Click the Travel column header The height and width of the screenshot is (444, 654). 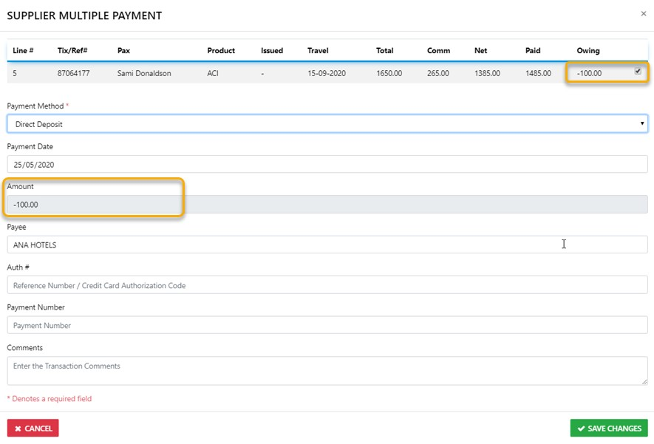pyautogui.click(x=318, y=51)
